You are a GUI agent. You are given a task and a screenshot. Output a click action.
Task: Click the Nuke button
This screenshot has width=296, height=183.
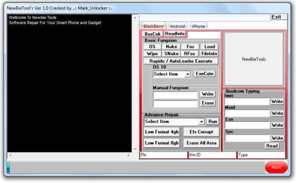pos(171,46)
